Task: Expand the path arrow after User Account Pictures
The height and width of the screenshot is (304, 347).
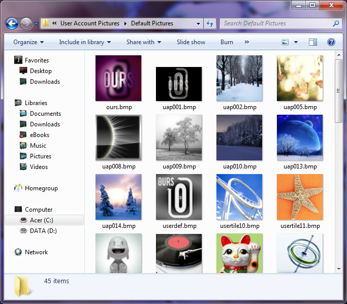Action: click(x=125, y=23)
